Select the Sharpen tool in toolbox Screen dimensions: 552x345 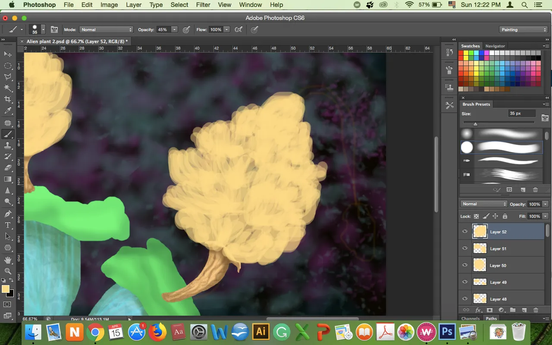tap(8, 191)
